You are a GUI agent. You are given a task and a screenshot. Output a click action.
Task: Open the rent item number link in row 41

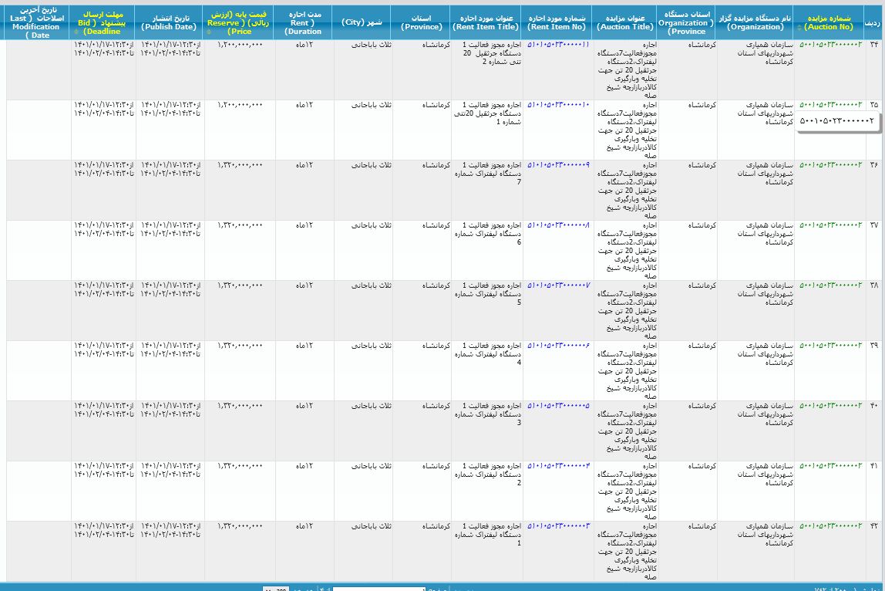[x=558, y=466]
